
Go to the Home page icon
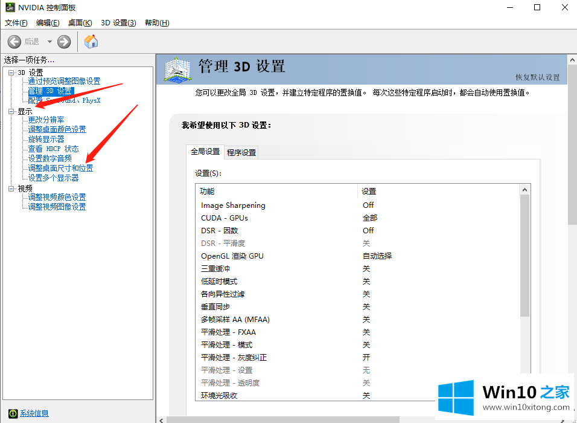(91, 42)
